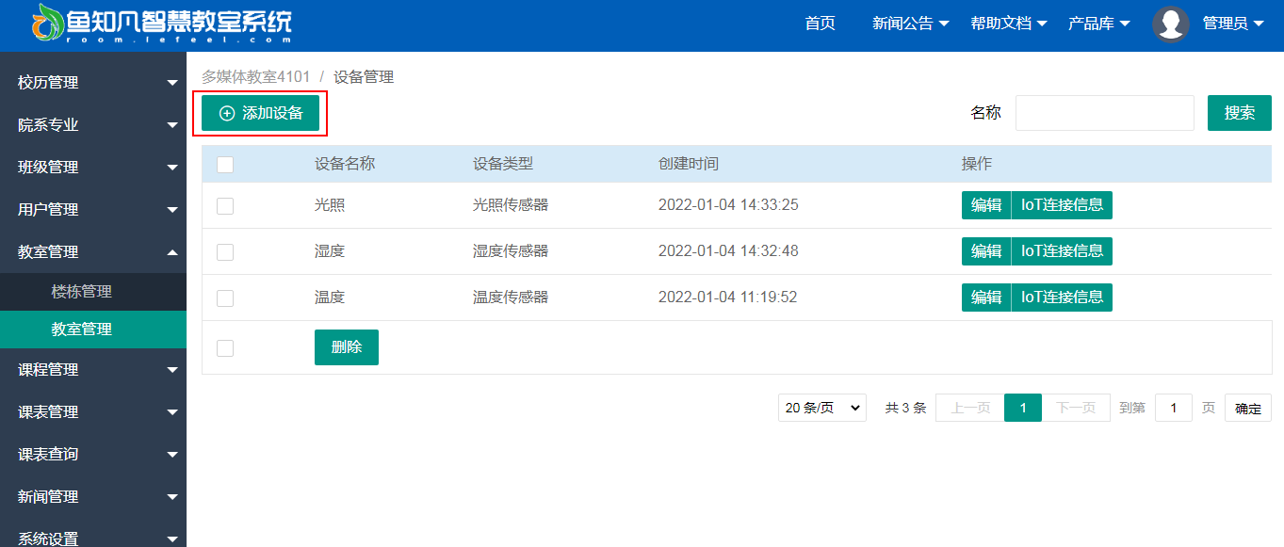Click the 搜索 button
This screenshot has width=1284, height=547.
point(1240,113)
